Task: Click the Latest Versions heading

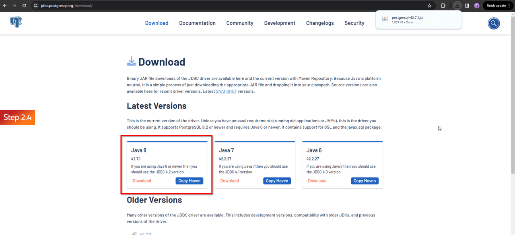Action: 157,106
